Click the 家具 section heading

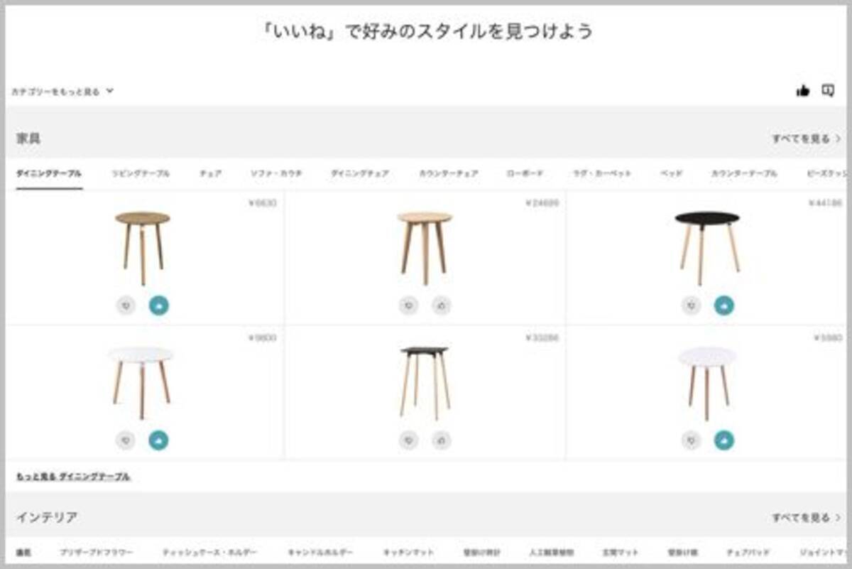click(x=28, y=139)
